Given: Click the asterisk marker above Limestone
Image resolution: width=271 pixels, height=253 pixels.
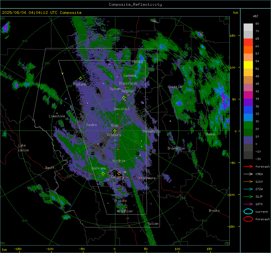Looking at the screenshot, I should (x=57, y=113).
